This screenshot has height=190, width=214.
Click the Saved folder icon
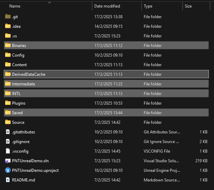[x=8, y=112]
